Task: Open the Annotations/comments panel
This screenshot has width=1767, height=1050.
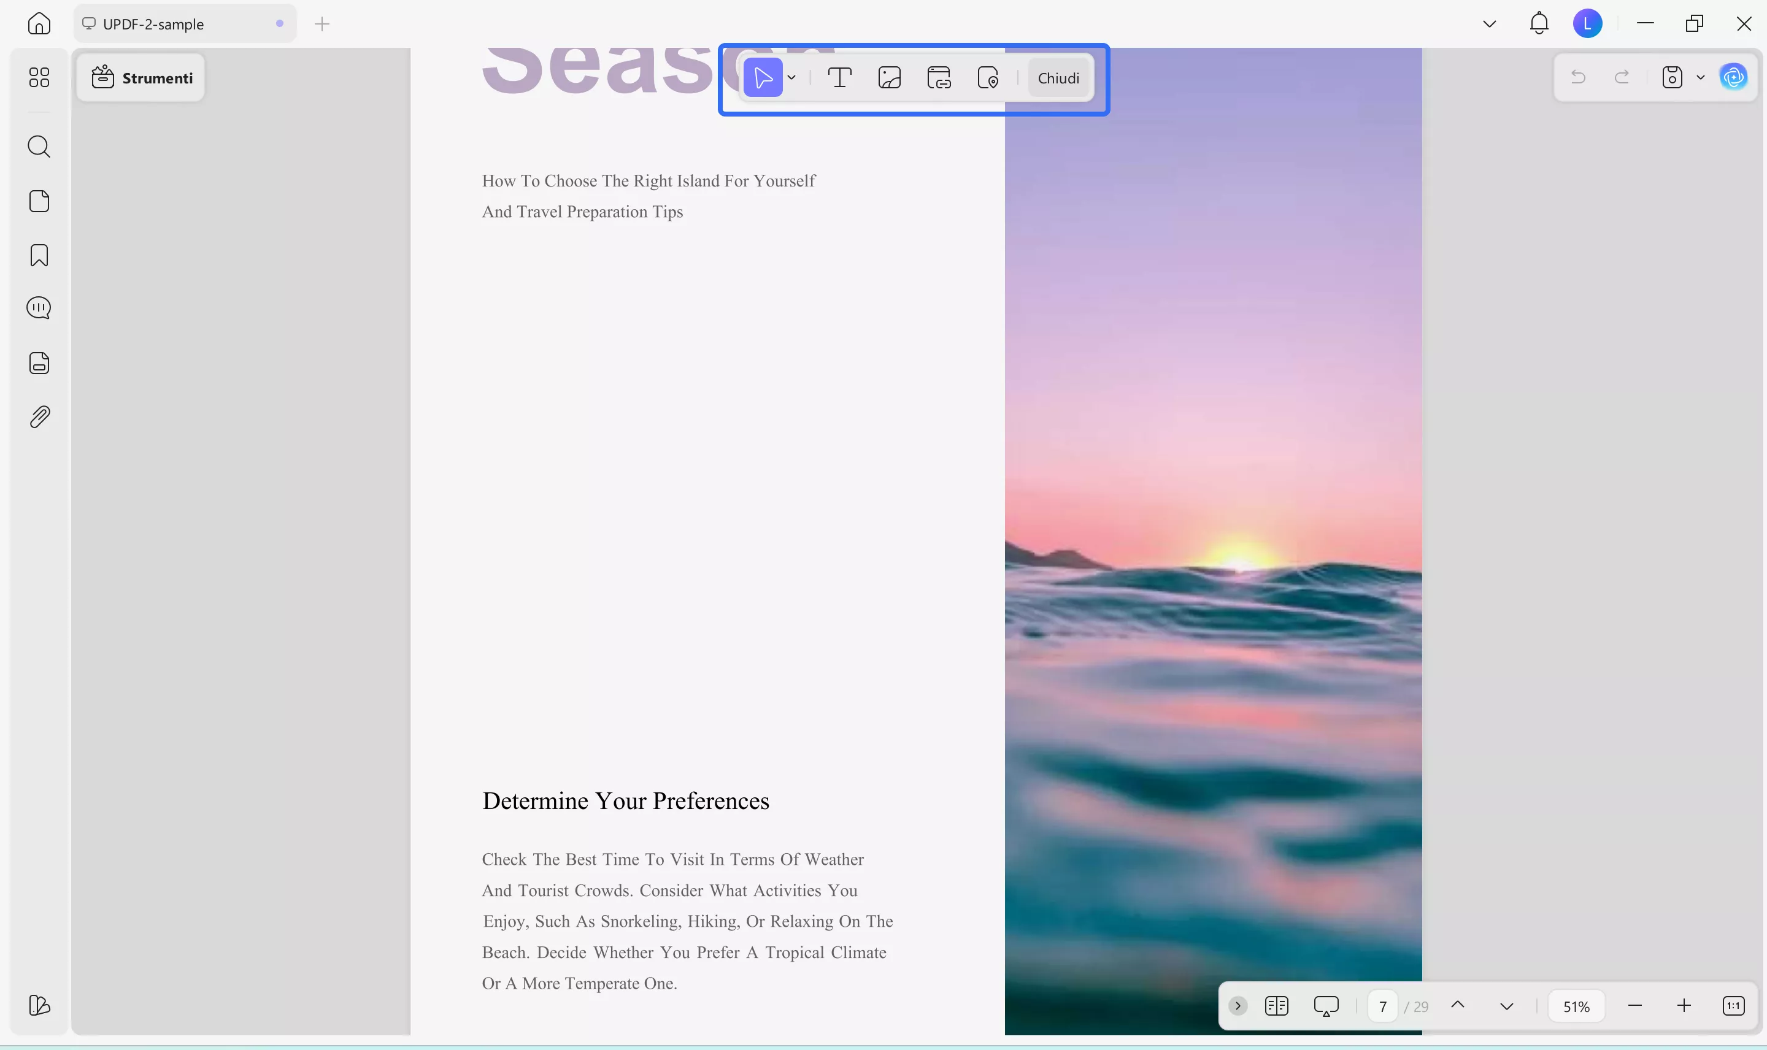Action: [x=39, y=308]
